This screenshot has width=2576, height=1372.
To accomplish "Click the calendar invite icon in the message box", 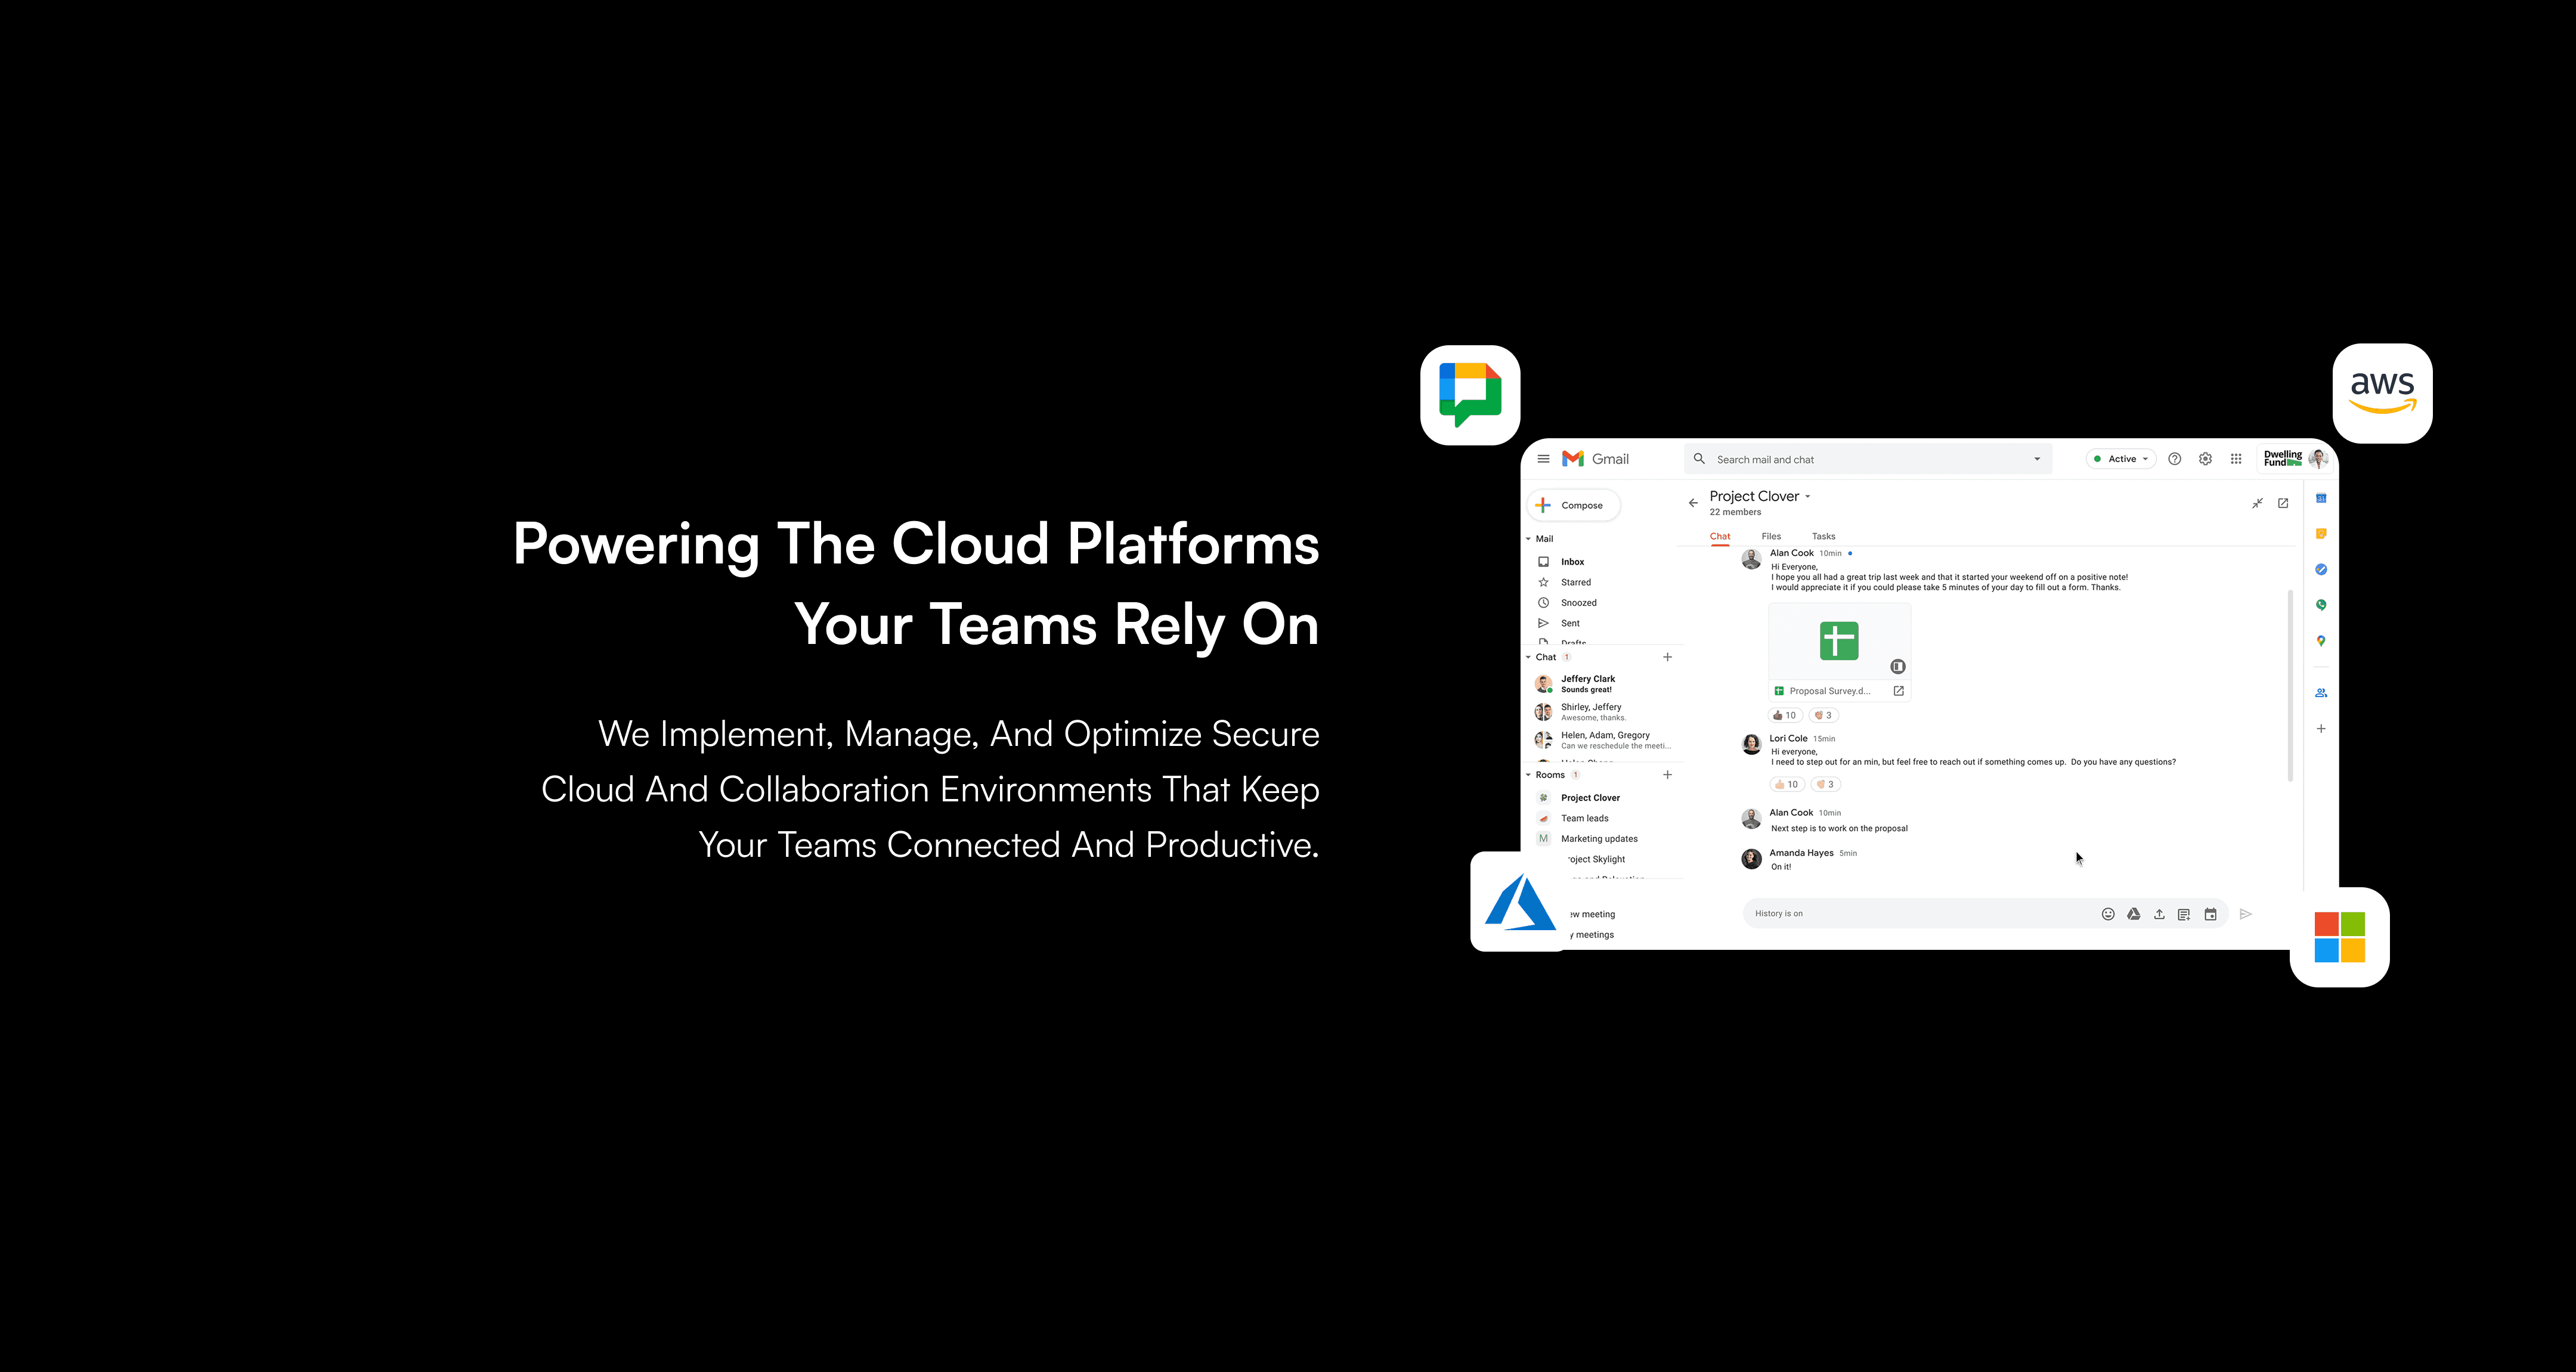I will pos(2210,914).
